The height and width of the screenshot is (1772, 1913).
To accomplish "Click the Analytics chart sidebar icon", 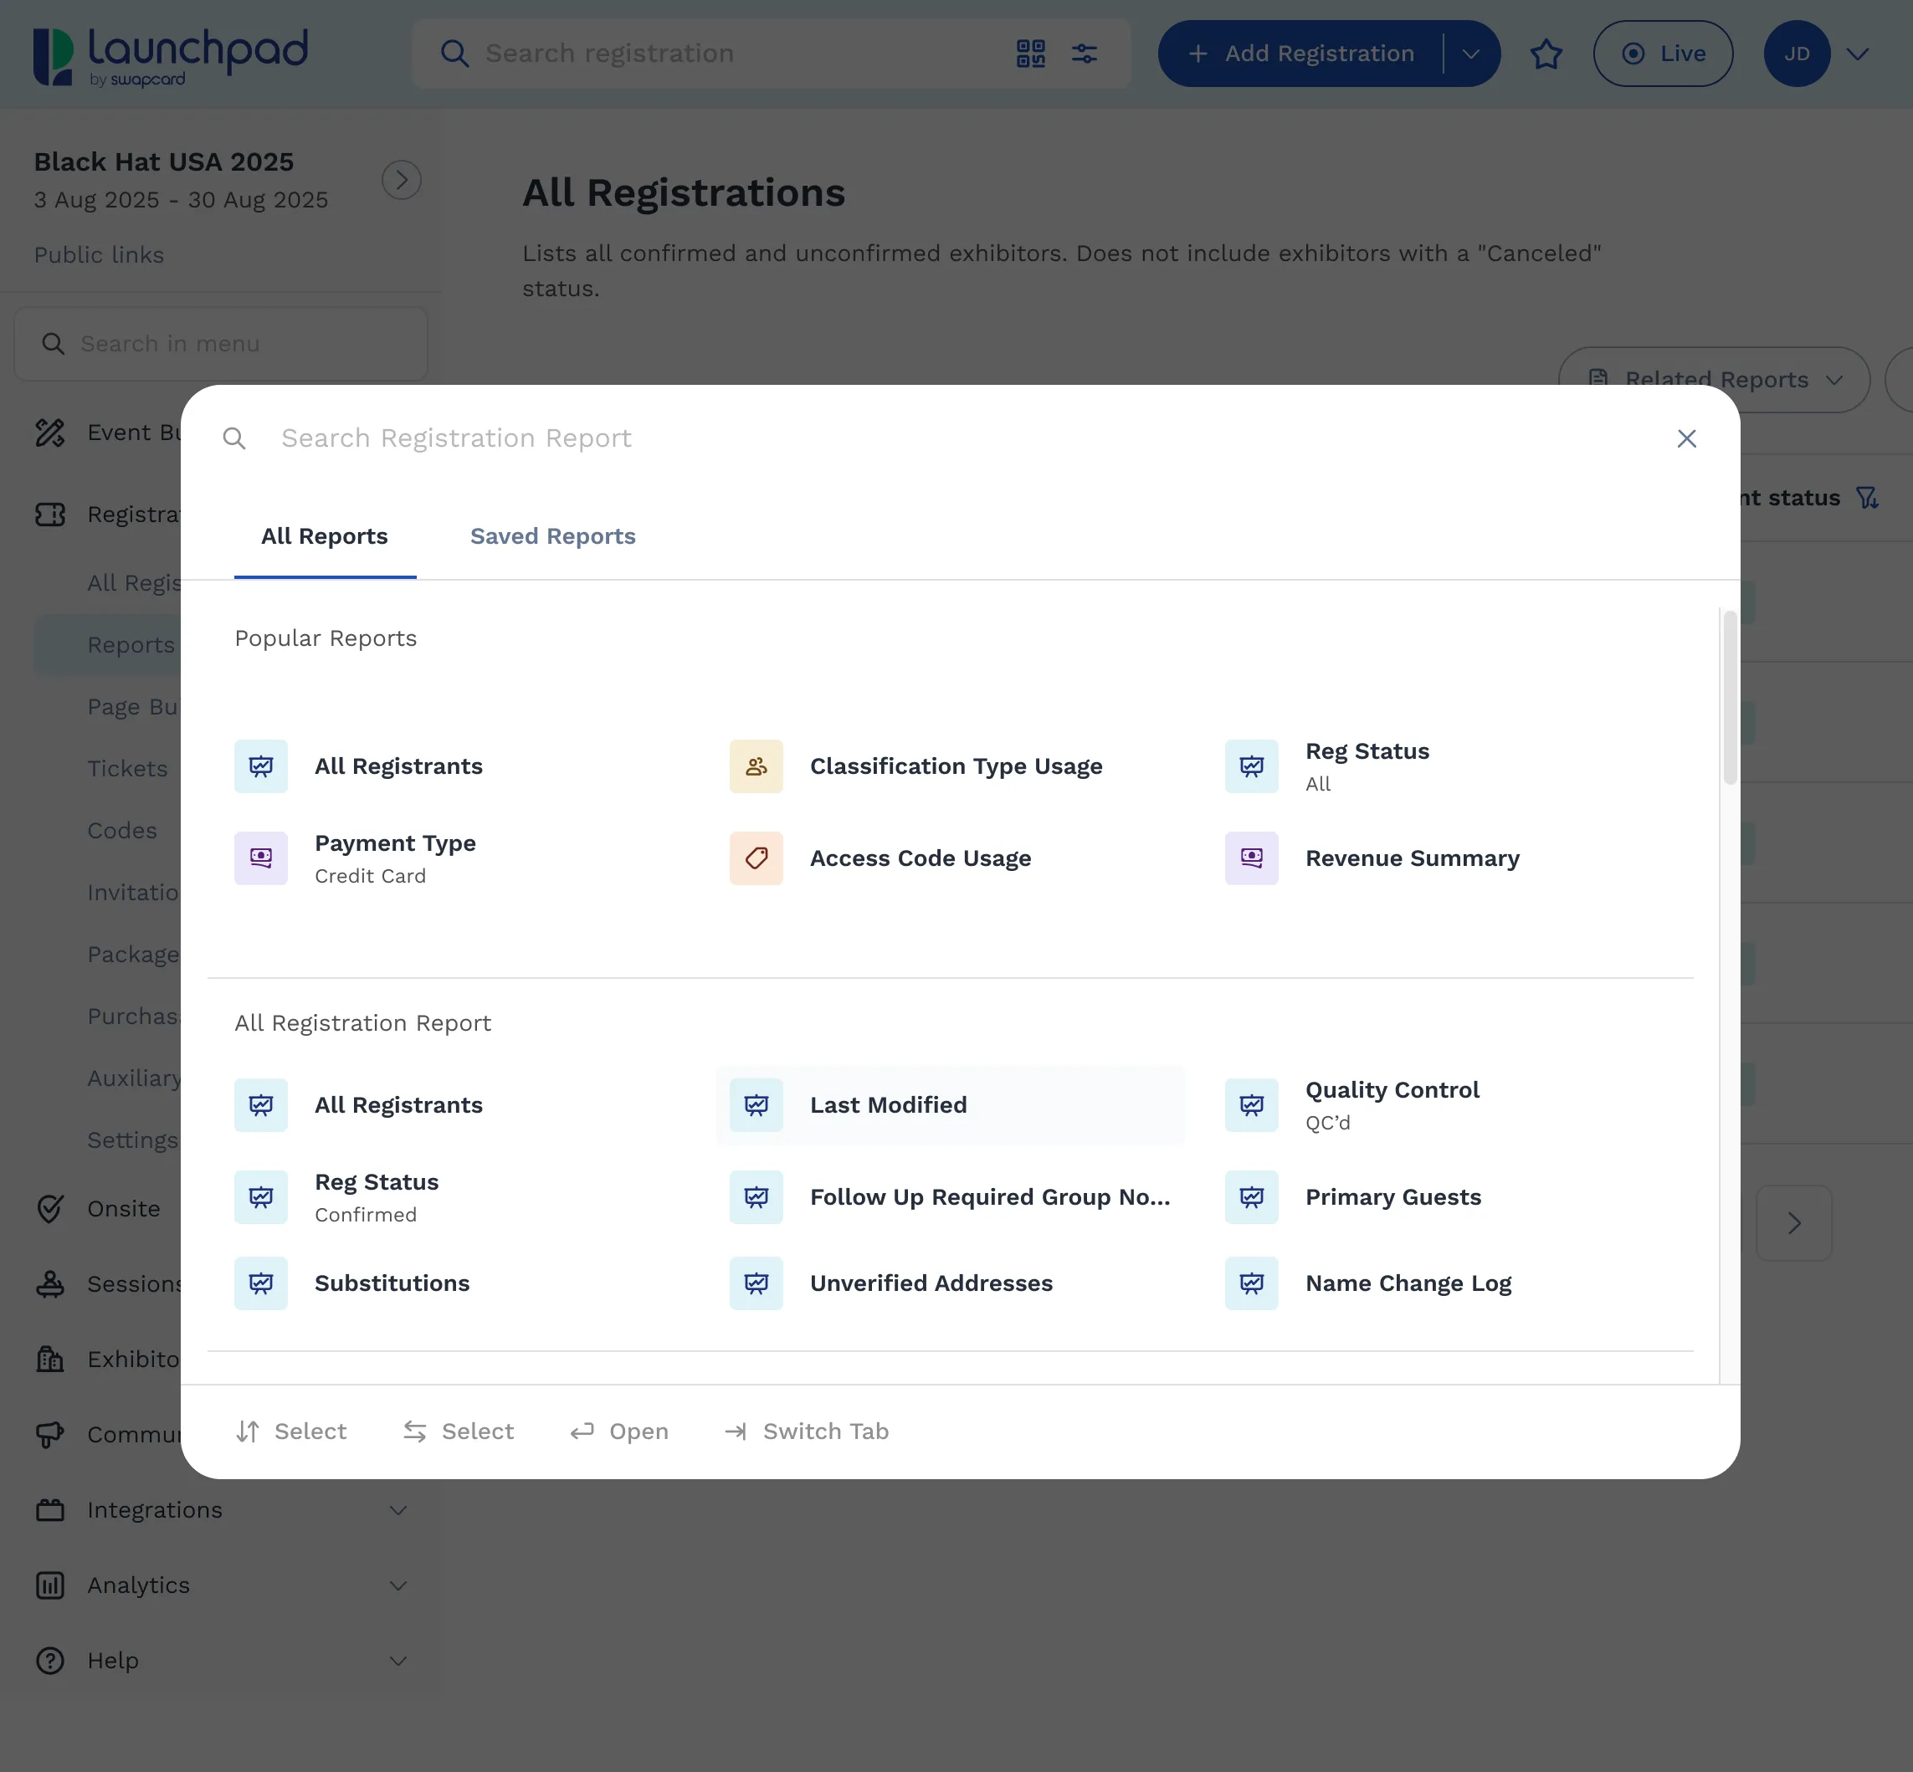I will (50, 1585).
